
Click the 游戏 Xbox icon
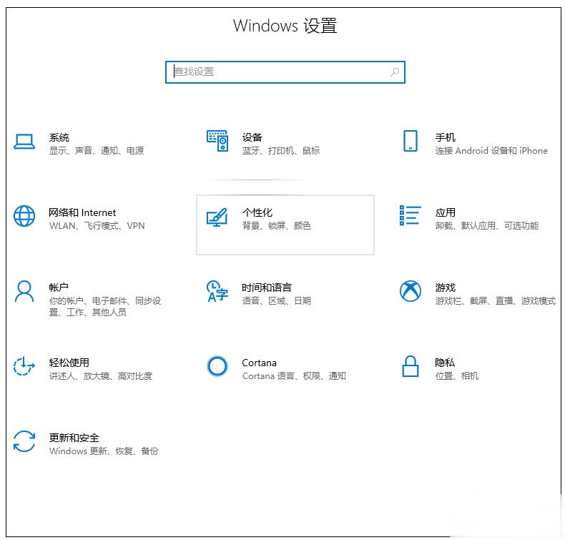(411, 291)
